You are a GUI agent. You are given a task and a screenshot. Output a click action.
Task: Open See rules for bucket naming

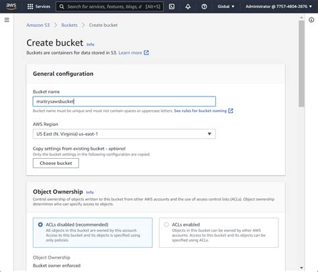(200, 111)
